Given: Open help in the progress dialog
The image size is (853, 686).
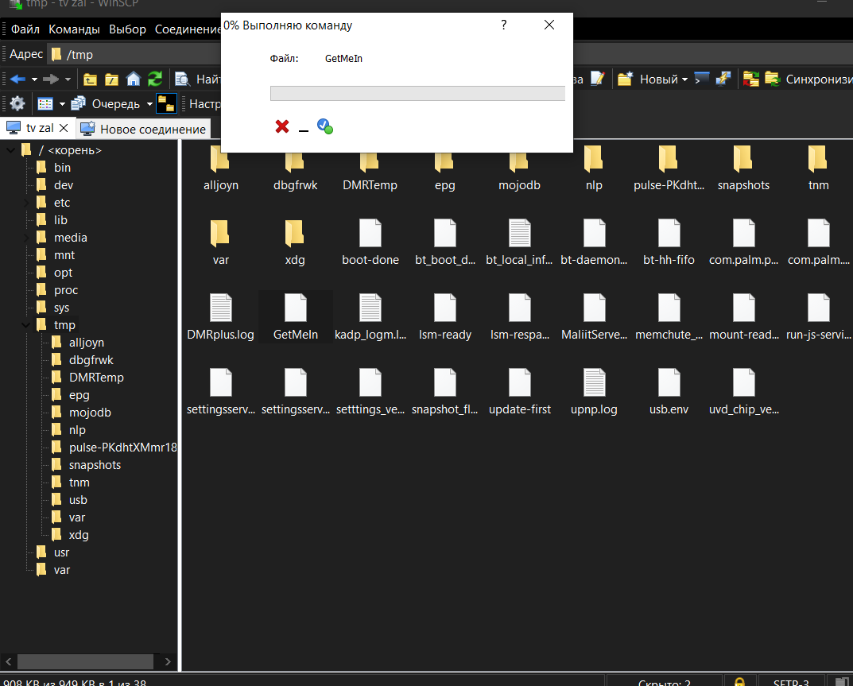Looking at the screenshot, I should pyautogui.click(x=504, y=25).
